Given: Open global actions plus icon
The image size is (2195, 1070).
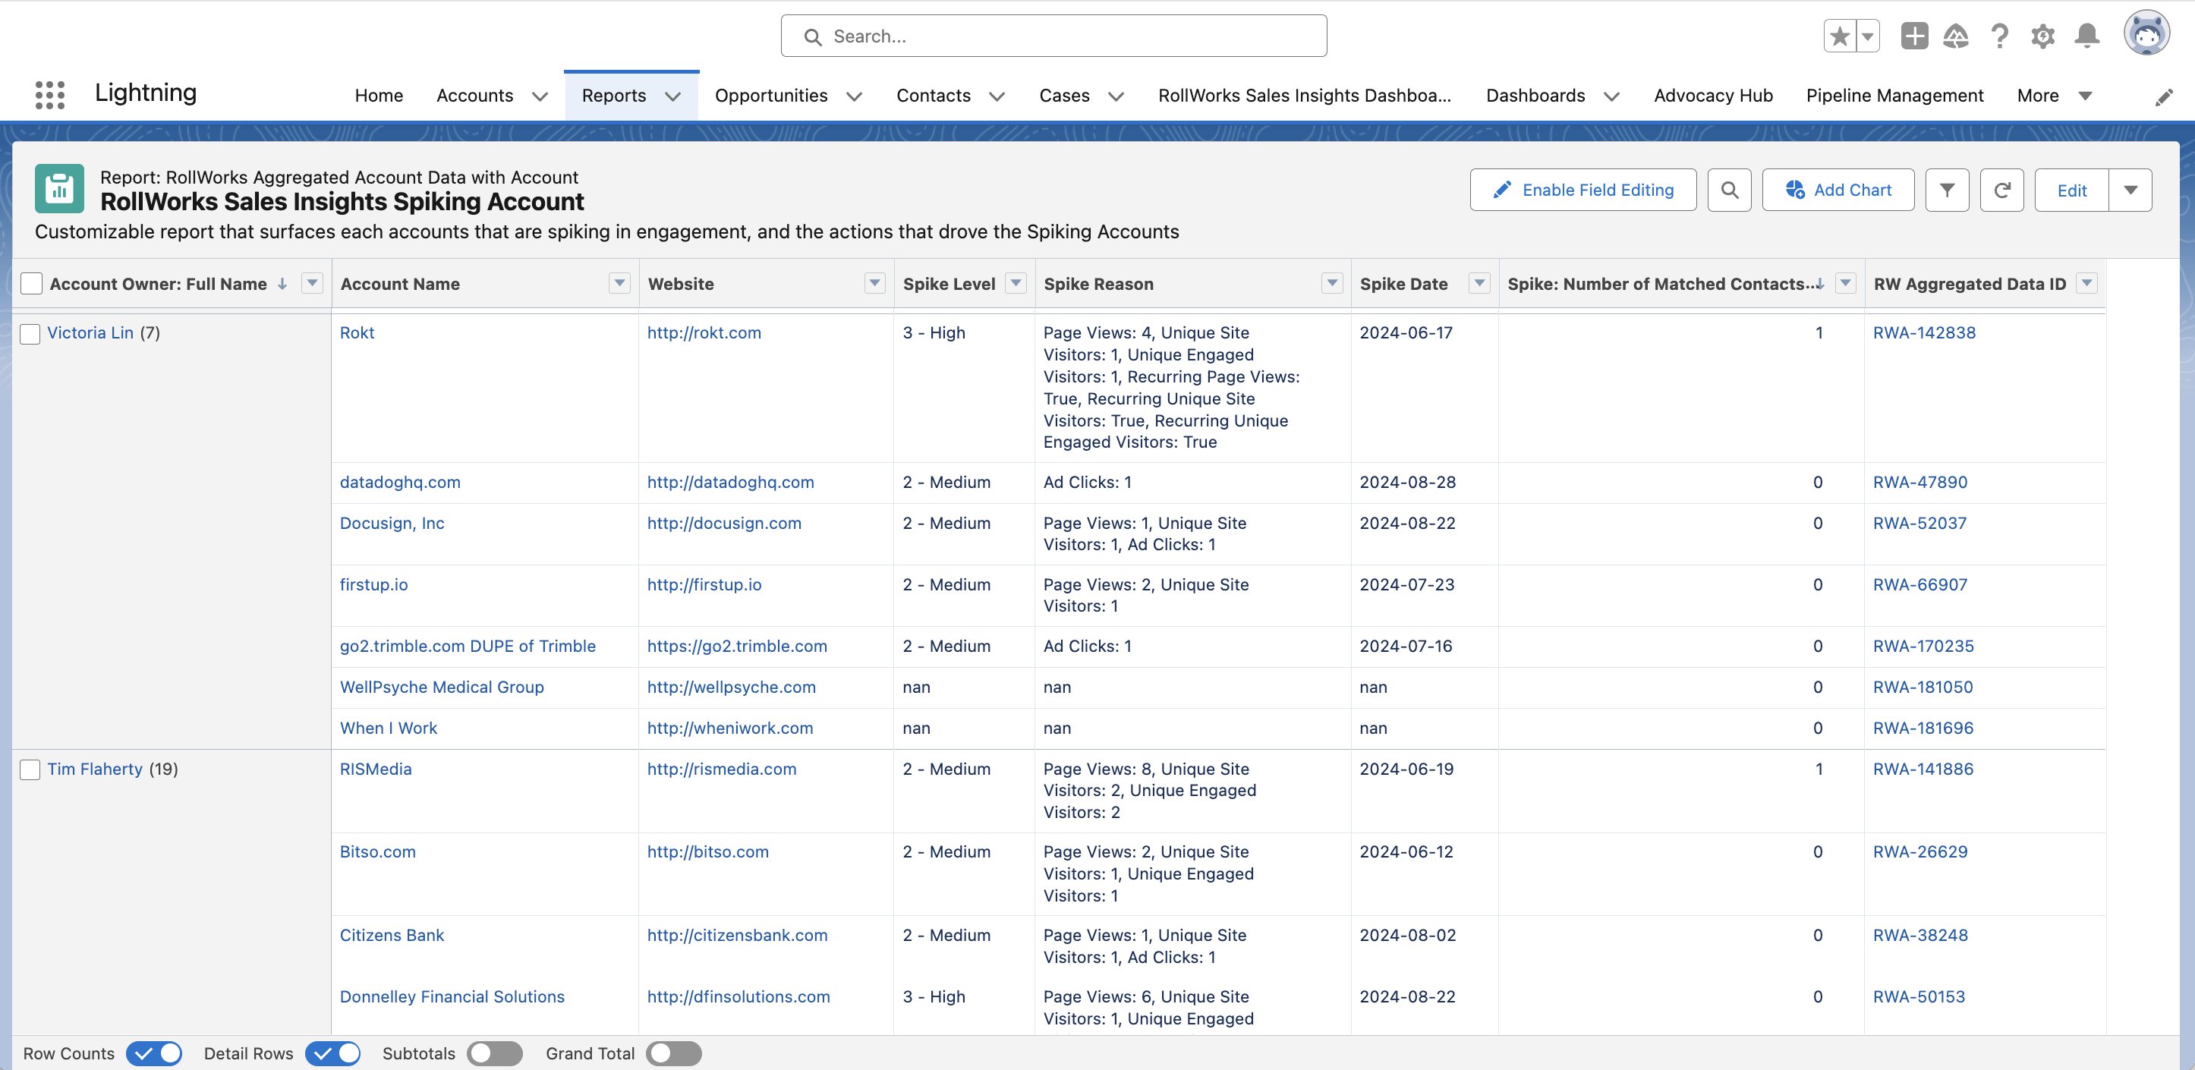Looking at the screenshot, I should (x=1914, y=36).
